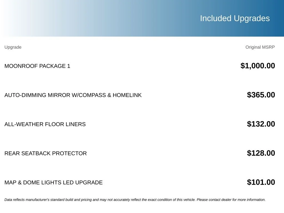Click the word HOMELINK in mirror upgrade
The image size is (284, 213).
point(127,95)
